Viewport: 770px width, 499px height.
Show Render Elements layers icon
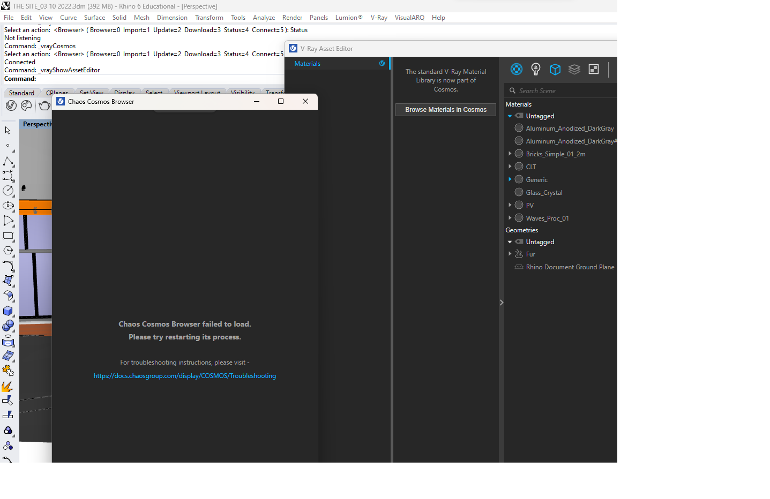pyautogui.click(x=574, y=69)
